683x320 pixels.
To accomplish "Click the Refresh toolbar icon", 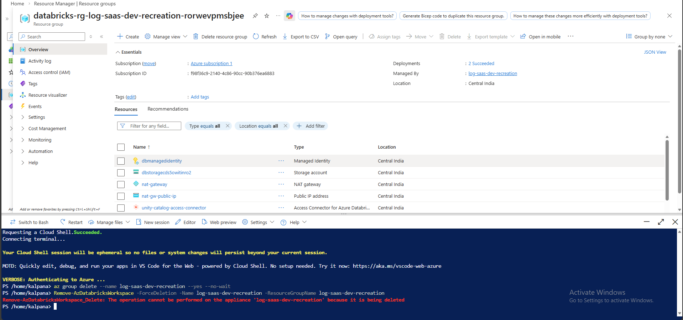I will click(256, 36).
